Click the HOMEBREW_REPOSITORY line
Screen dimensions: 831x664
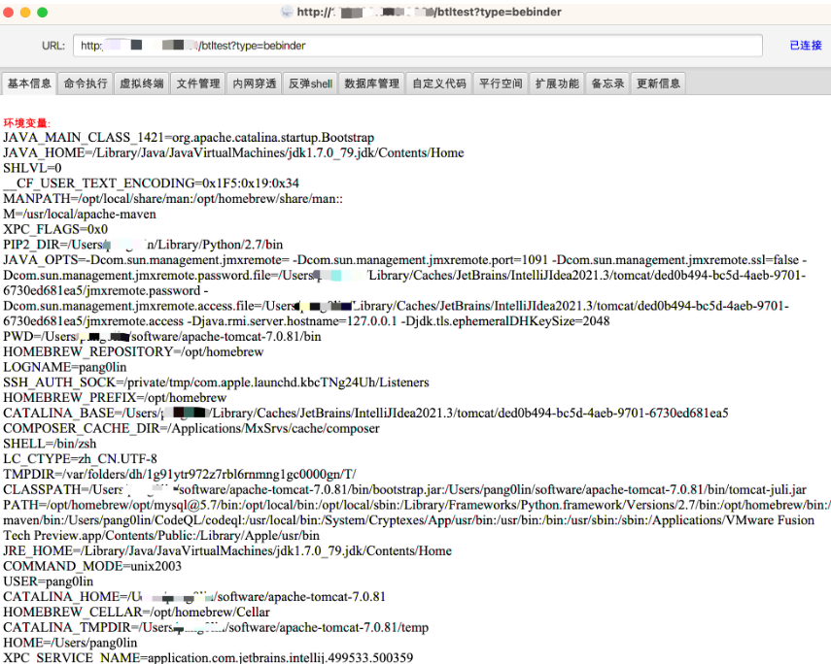point(133,352)
